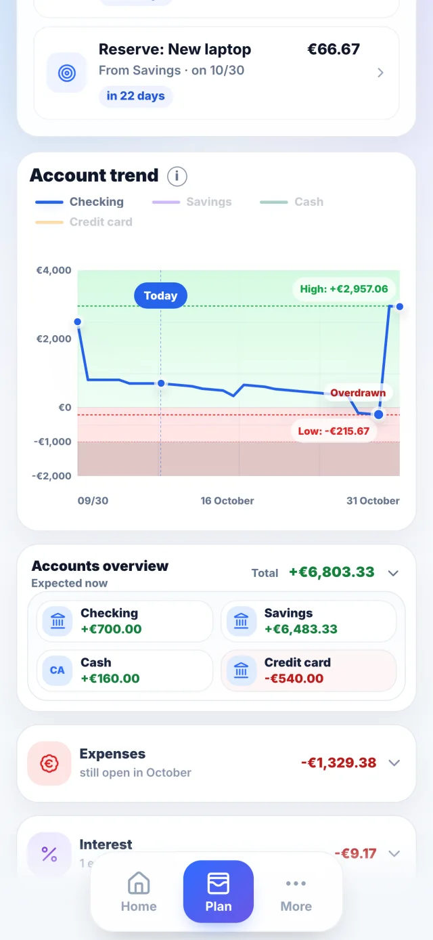Viewport: 433px width, 940px height.
Task: Open the More tab
Action: pyautogui.click(x=296, y=893)
